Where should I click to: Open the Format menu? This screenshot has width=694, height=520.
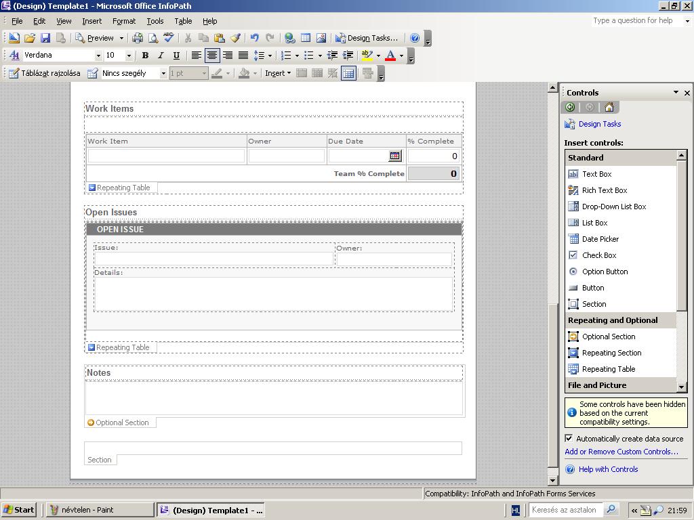pyautogui.click(x=124, y=21)
